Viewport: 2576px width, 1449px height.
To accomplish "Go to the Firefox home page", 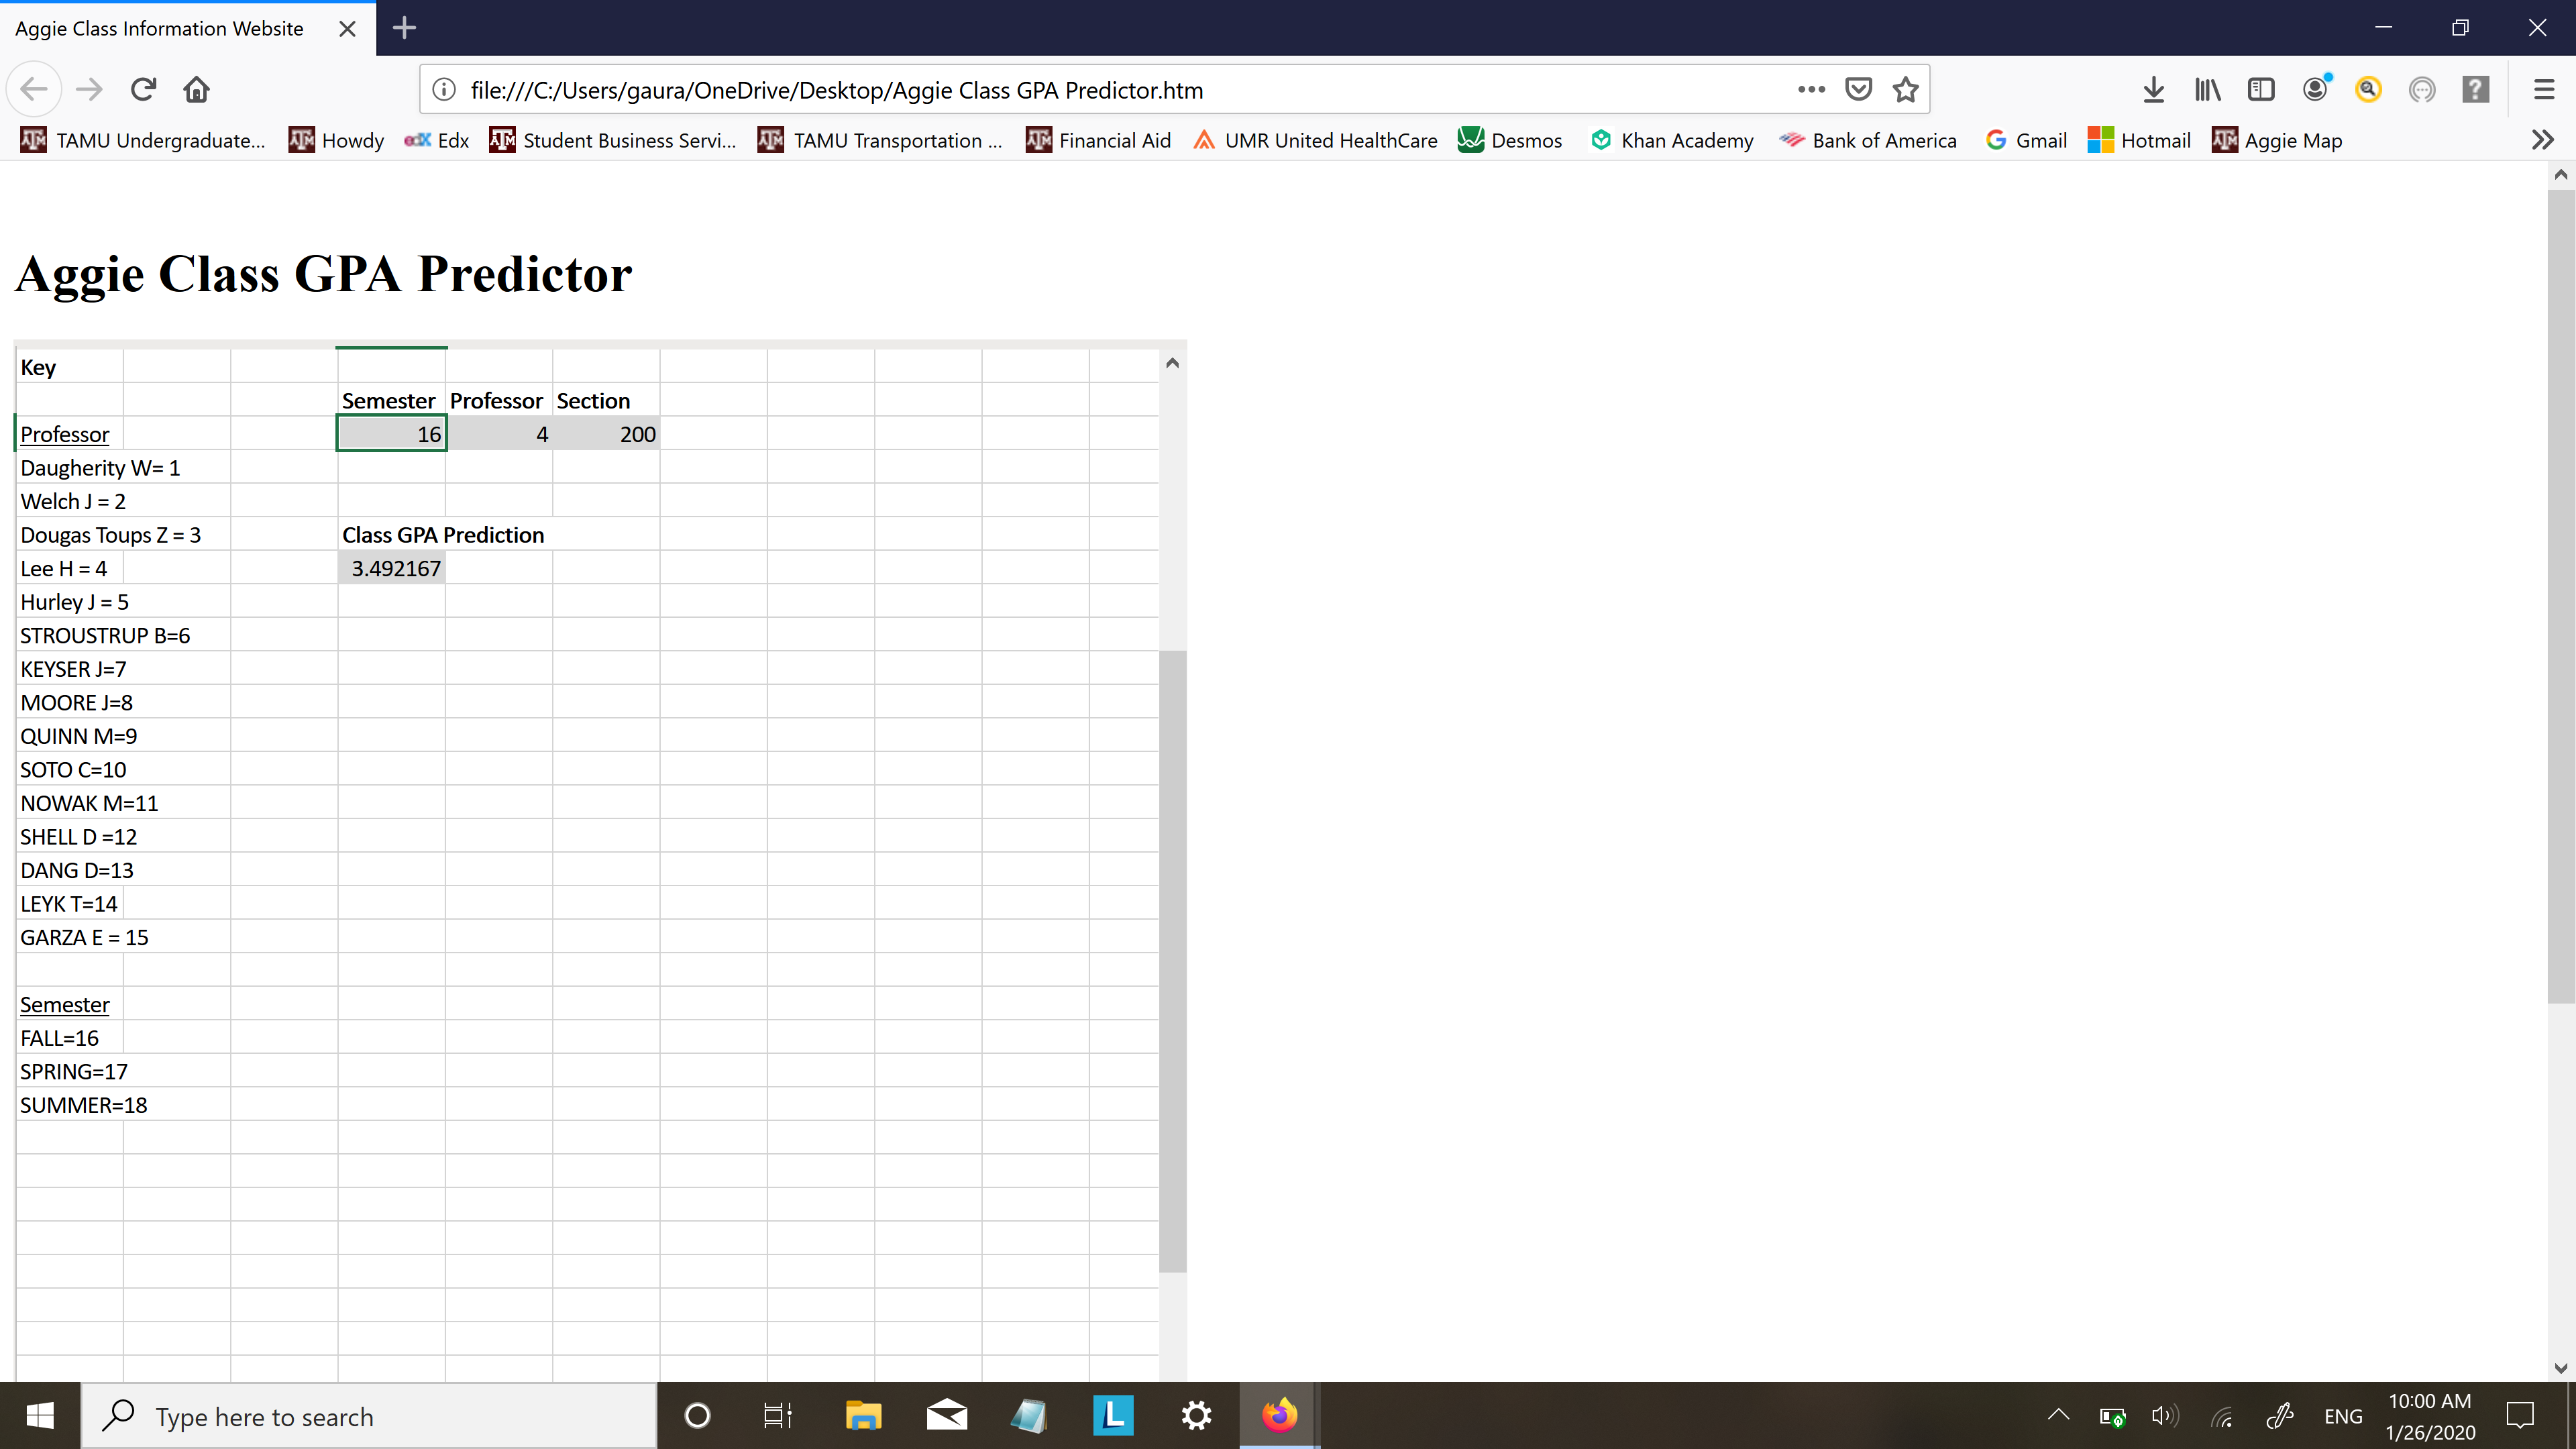I will click(x=196, y=90).
